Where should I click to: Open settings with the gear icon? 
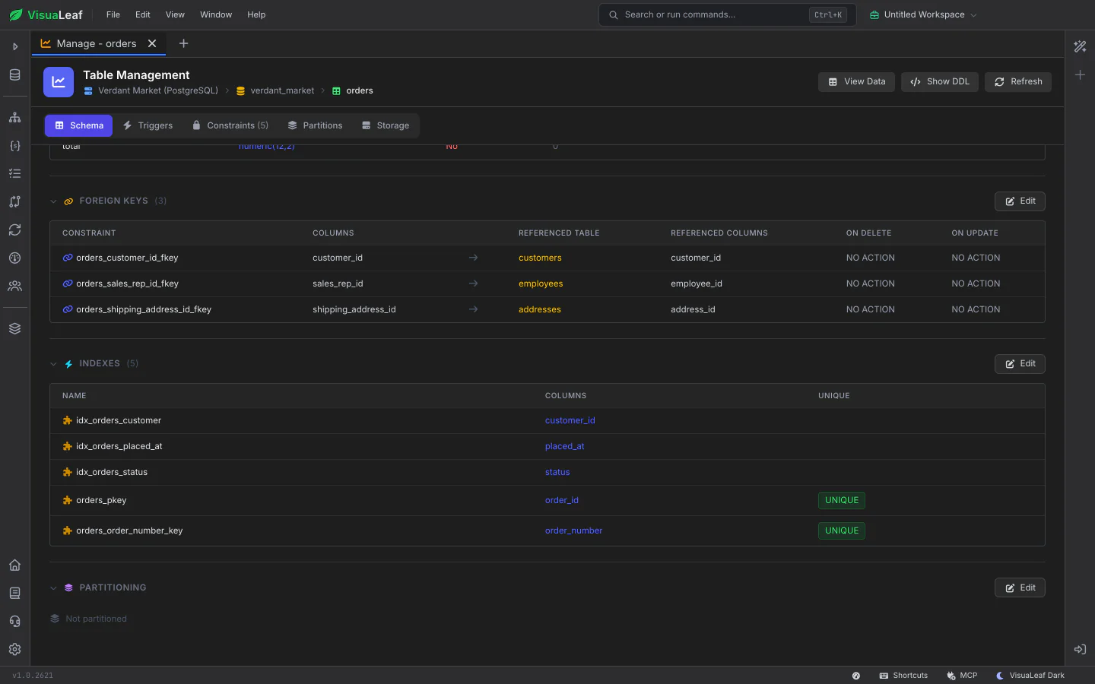pyautogui.click(x=14, y=650)
